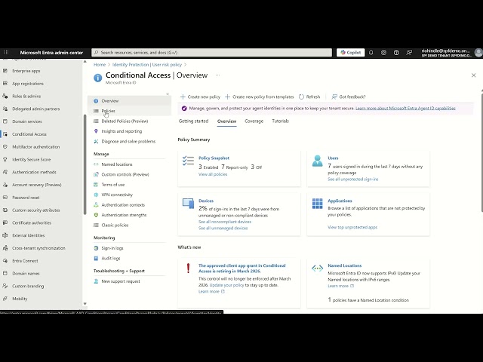This screenshot has height=362, width=483.
Task: Open Learn more about Entra Agent ID link
Action: [405, 108]
